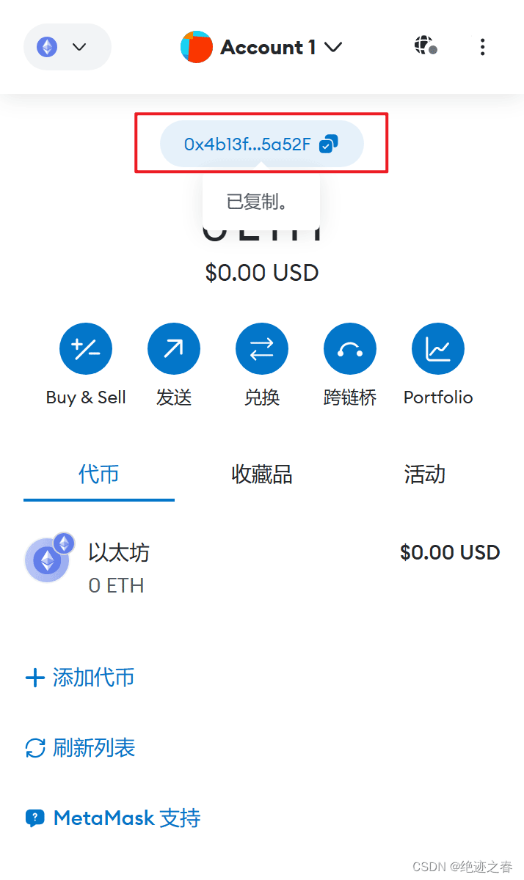Switch to the 活动 tab
This screenshot has height=880, width=524.
click(425, 474)
